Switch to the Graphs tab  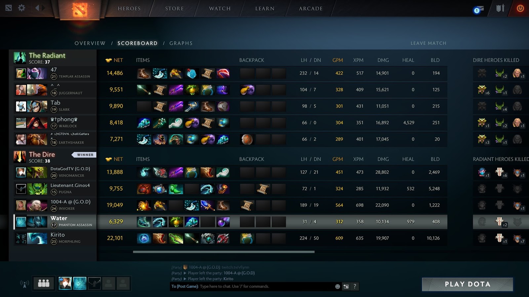(x=181, y=43)
